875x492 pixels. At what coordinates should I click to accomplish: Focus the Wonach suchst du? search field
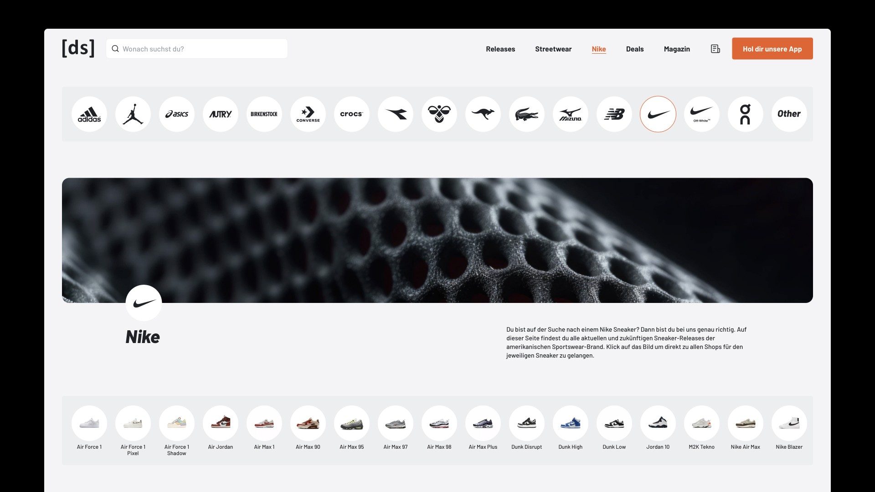coord(197,49)
